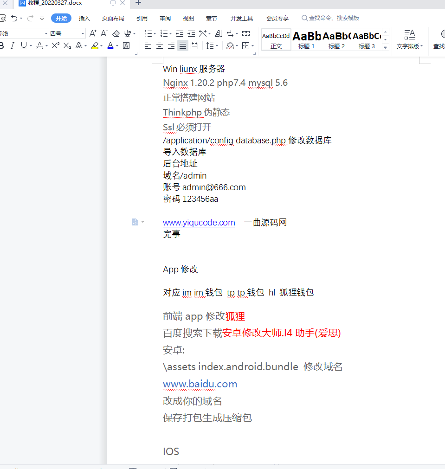Click the command search box 查找命令
The height and width of the screenshot is (469, 445).
point(330,18)
